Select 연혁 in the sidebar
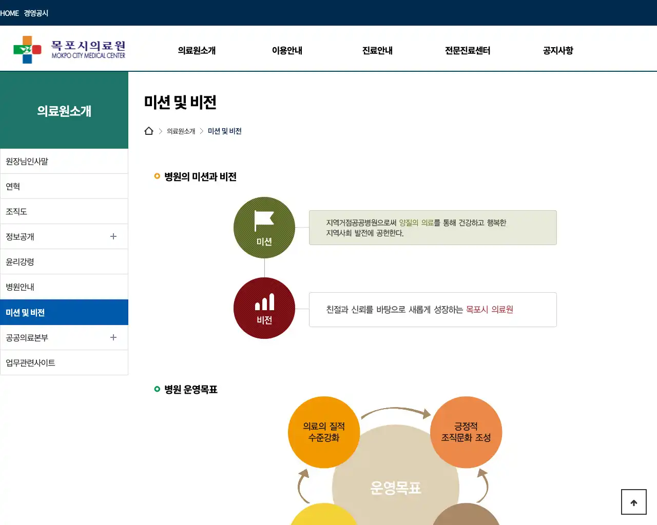The width and height of the screenshot is (657, 525). [x=12, y=186]
